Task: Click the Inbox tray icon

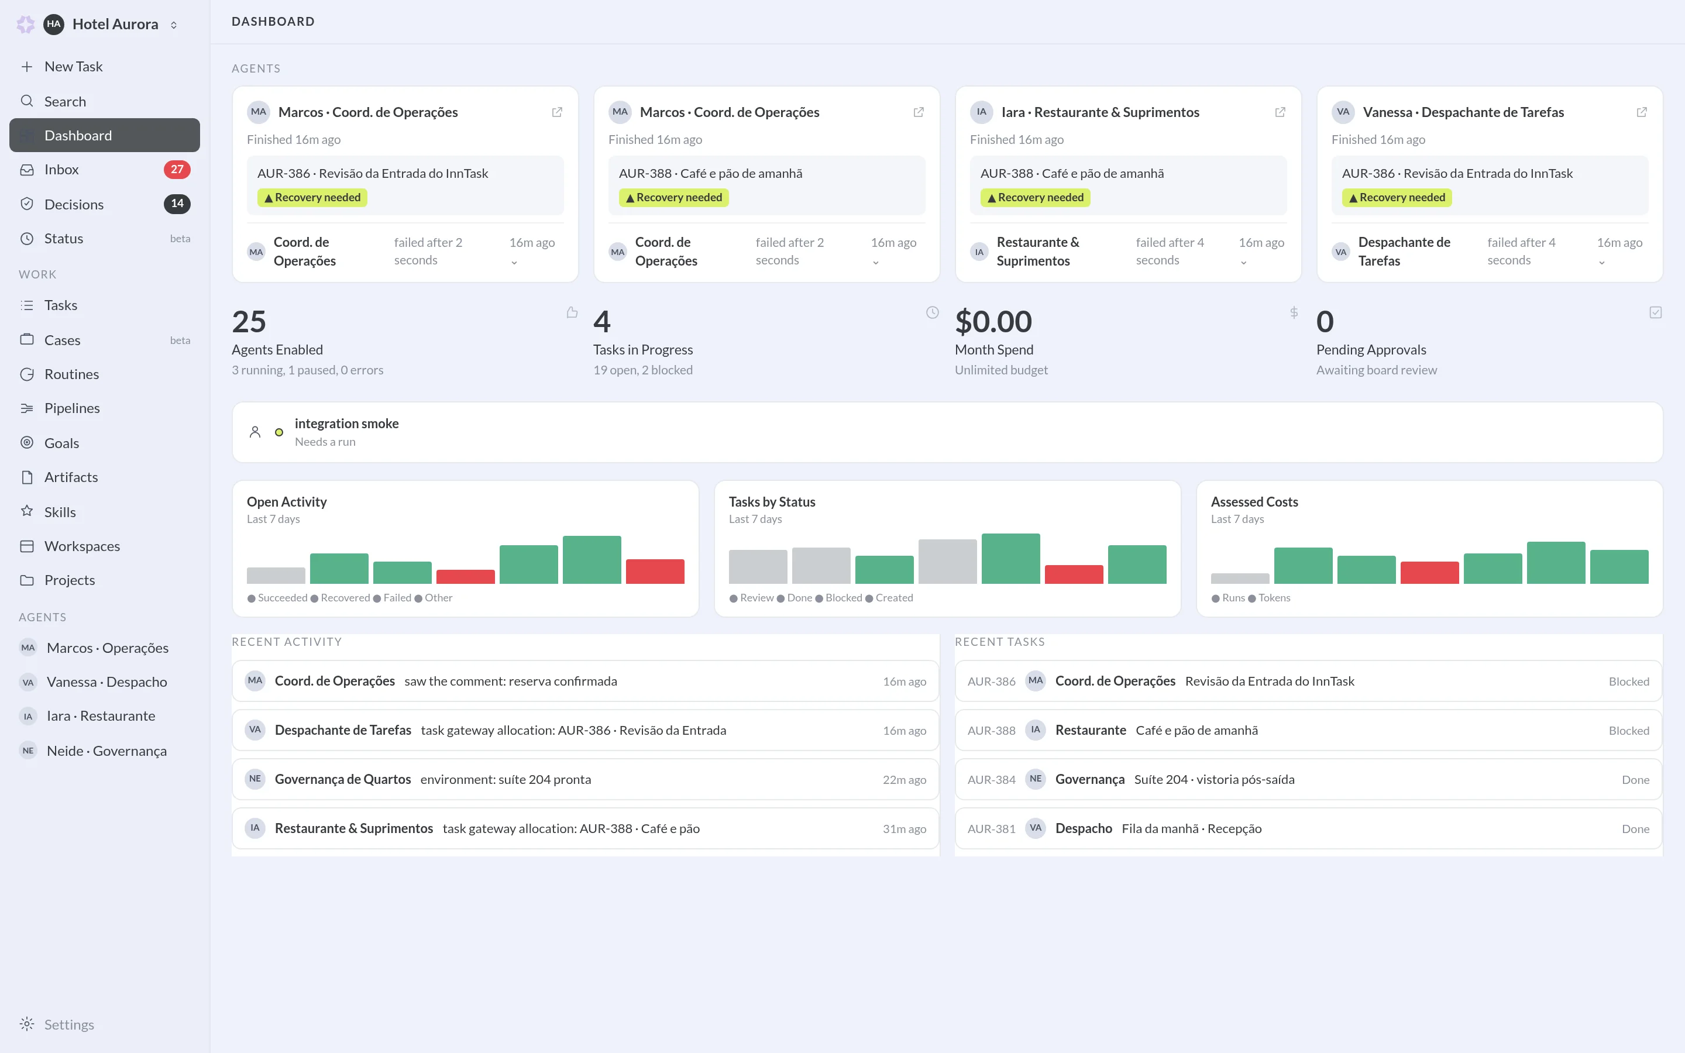Action: coord(26,170)
